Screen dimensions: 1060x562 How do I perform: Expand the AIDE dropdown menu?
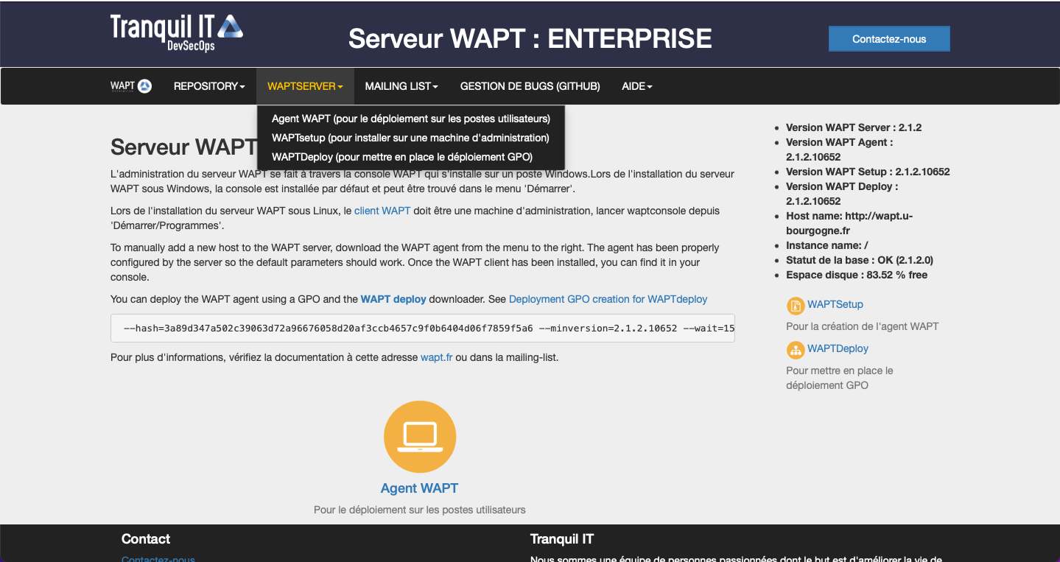[637, 86]
